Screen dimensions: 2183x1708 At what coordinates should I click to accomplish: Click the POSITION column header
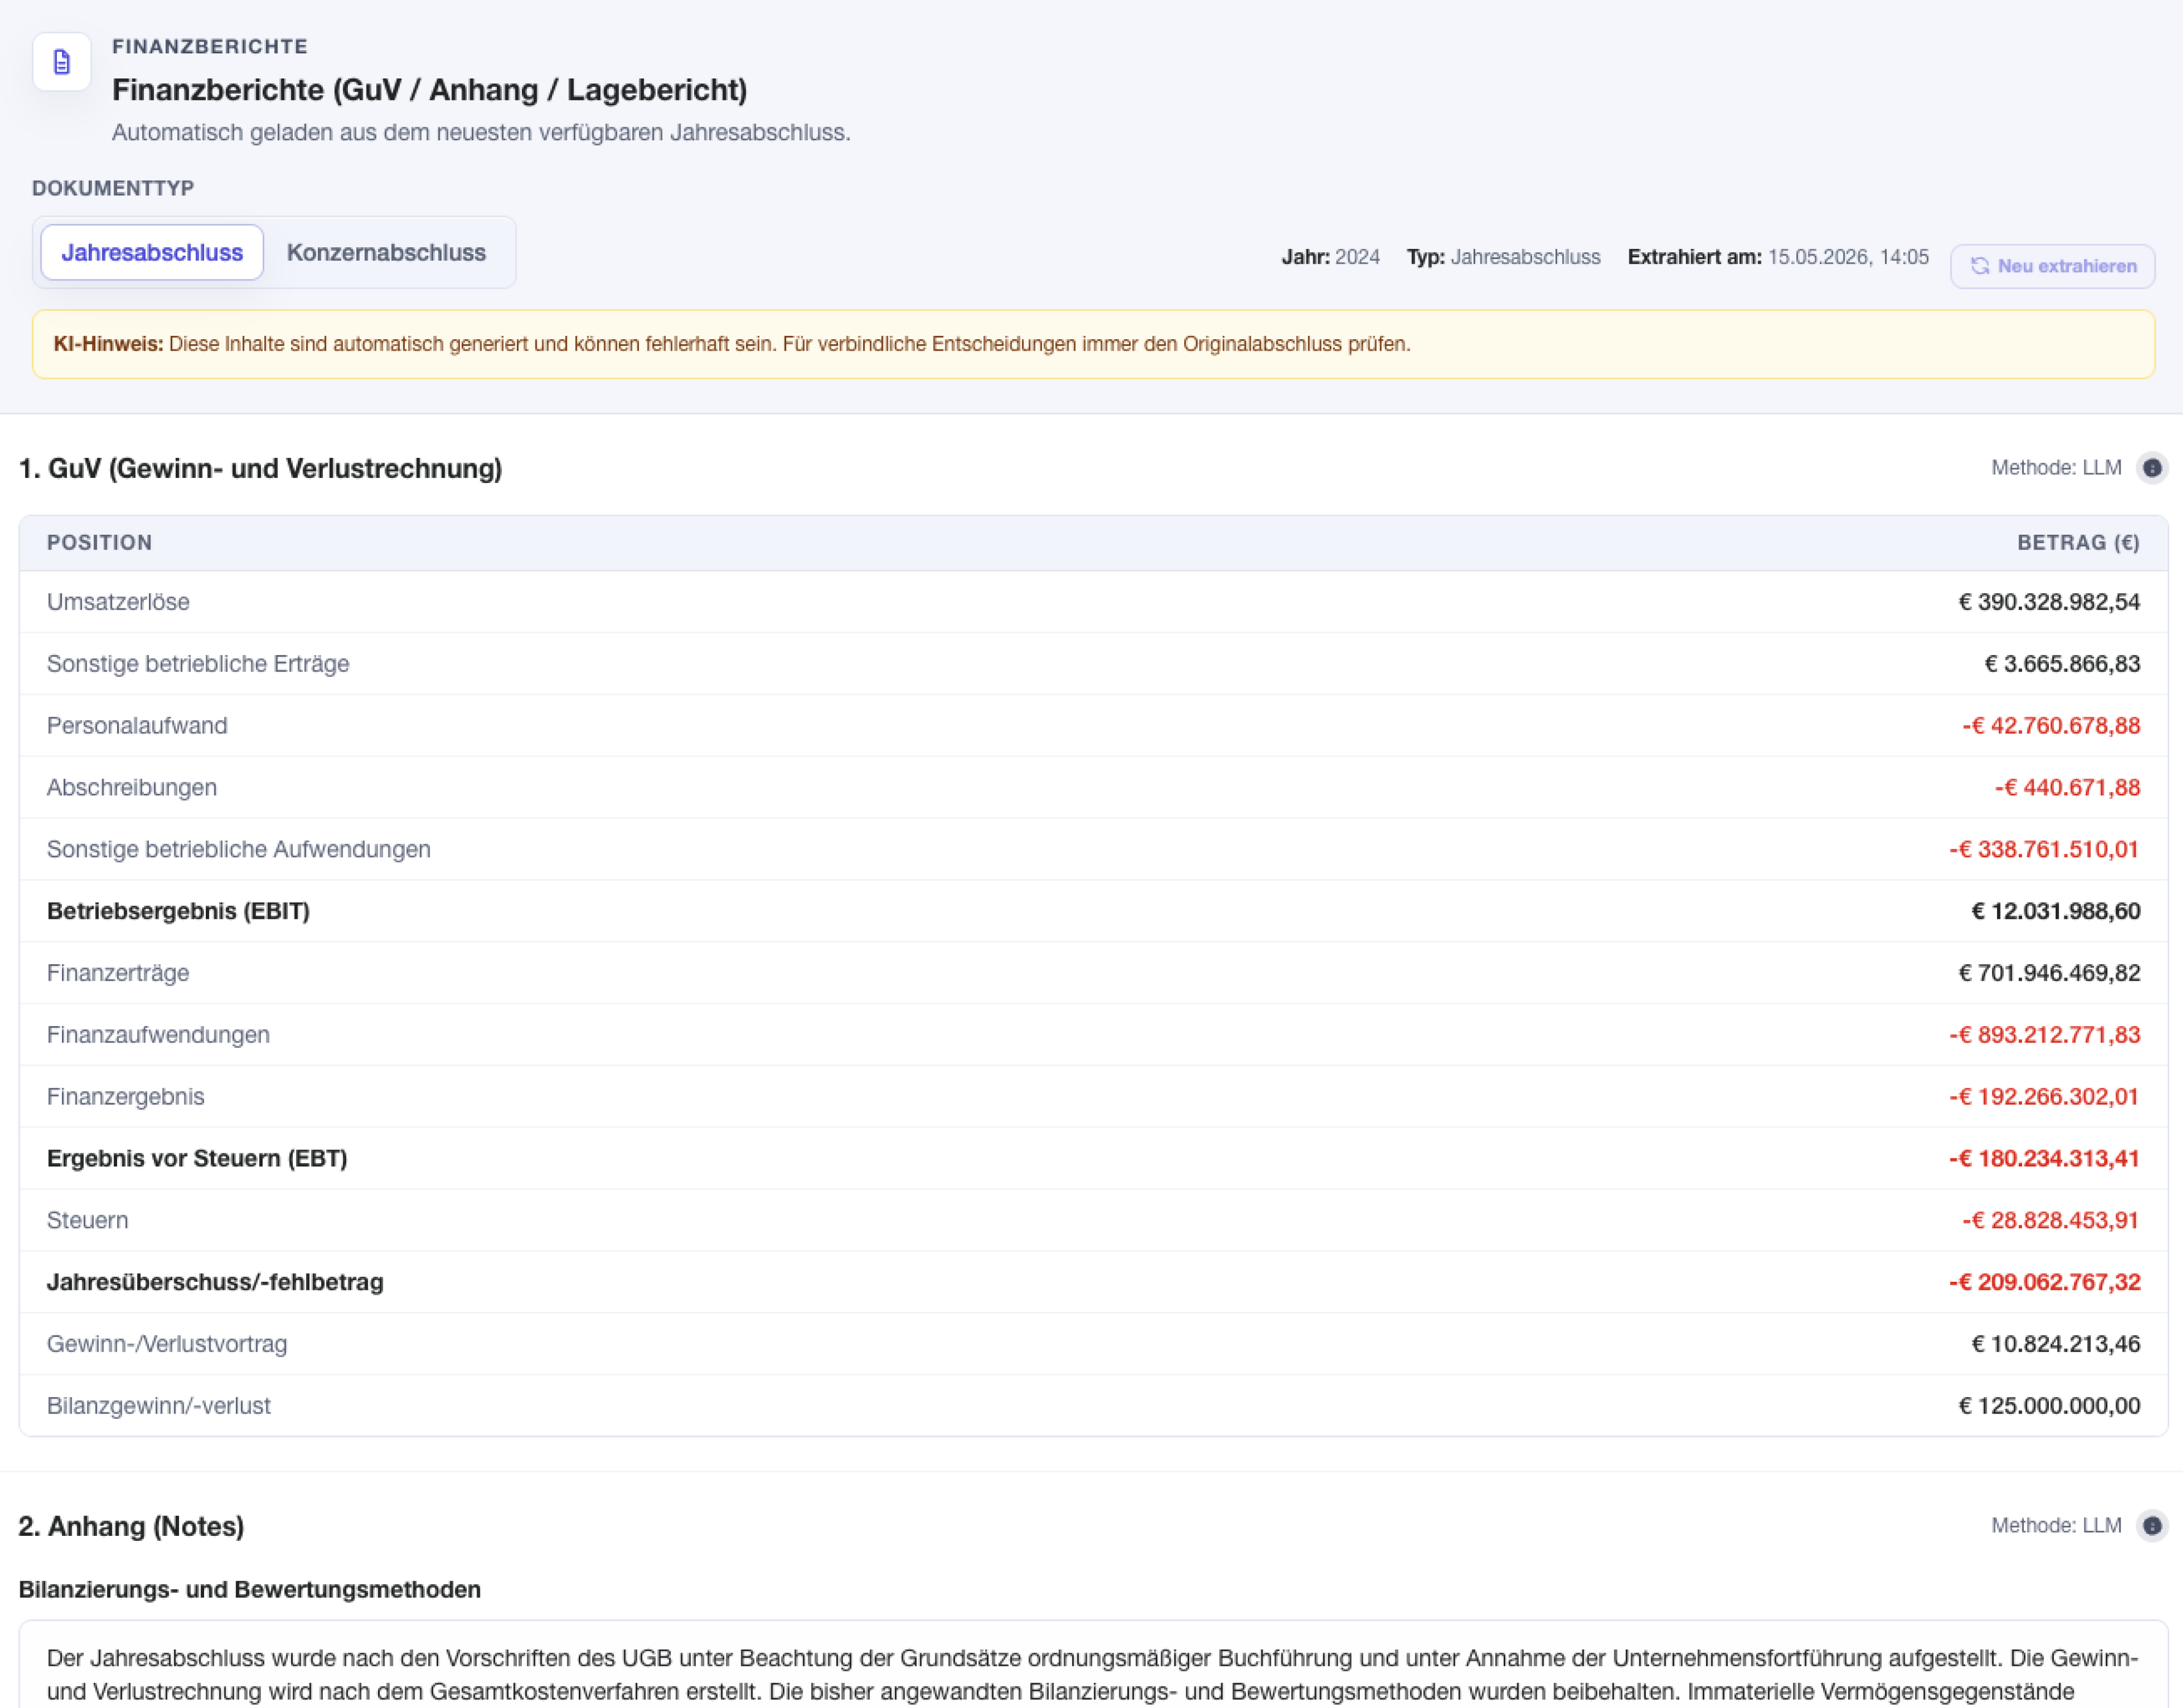click(99, 543)
